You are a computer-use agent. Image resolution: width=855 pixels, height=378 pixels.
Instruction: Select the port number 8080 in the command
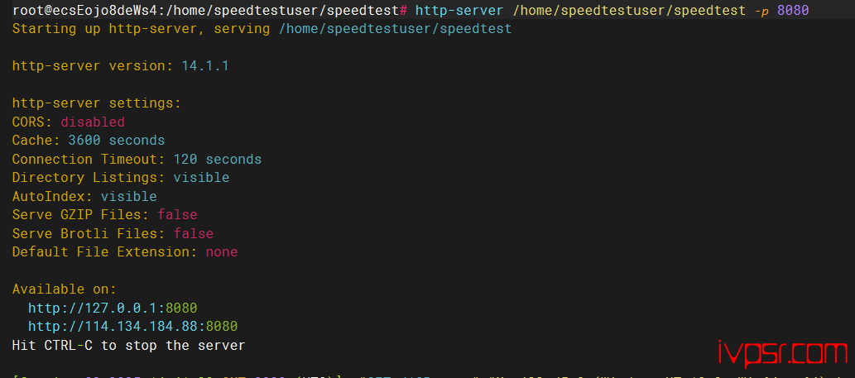[x=793, y=11]
